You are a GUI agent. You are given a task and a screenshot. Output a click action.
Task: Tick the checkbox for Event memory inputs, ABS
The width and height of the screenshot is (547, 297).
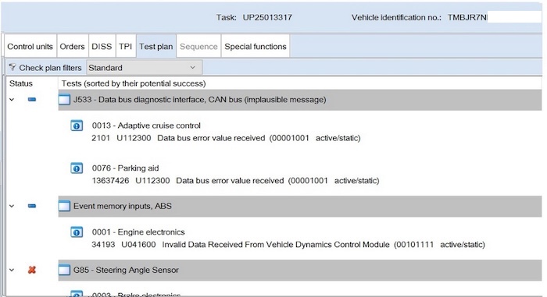(64, 206)
